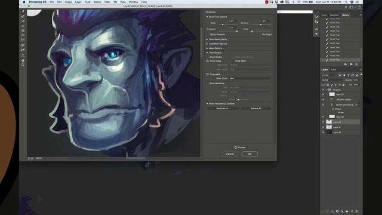Select the Thaw Mask tool
The image size is (382, 215).
(x=23, y=50)
